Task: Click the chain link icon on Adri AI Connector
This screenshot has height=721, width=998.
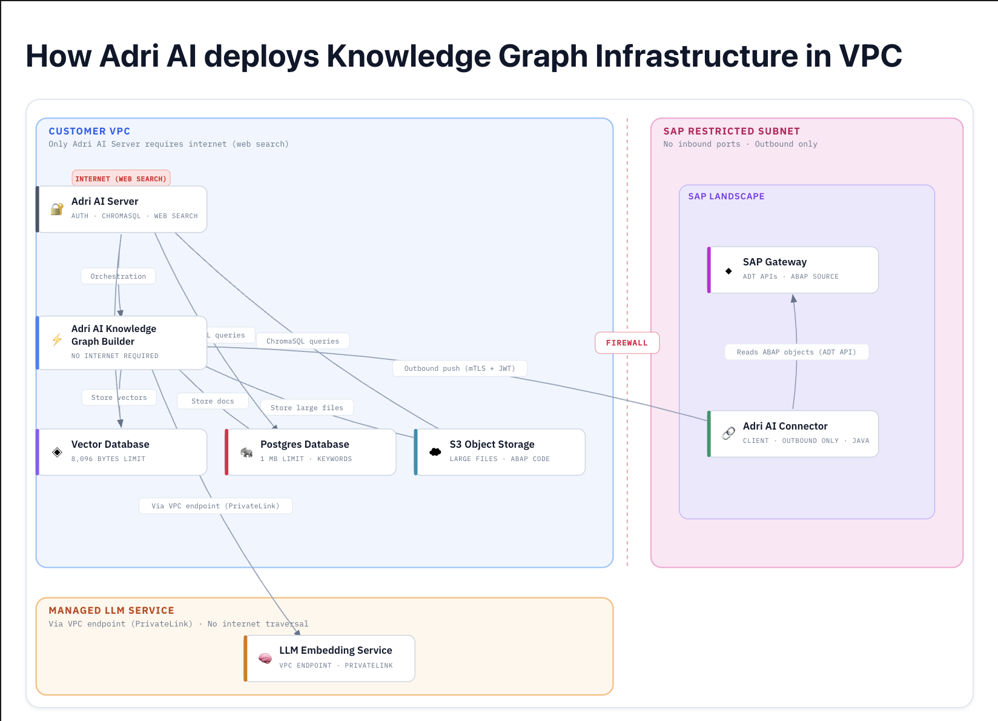Action: point(729,433)
